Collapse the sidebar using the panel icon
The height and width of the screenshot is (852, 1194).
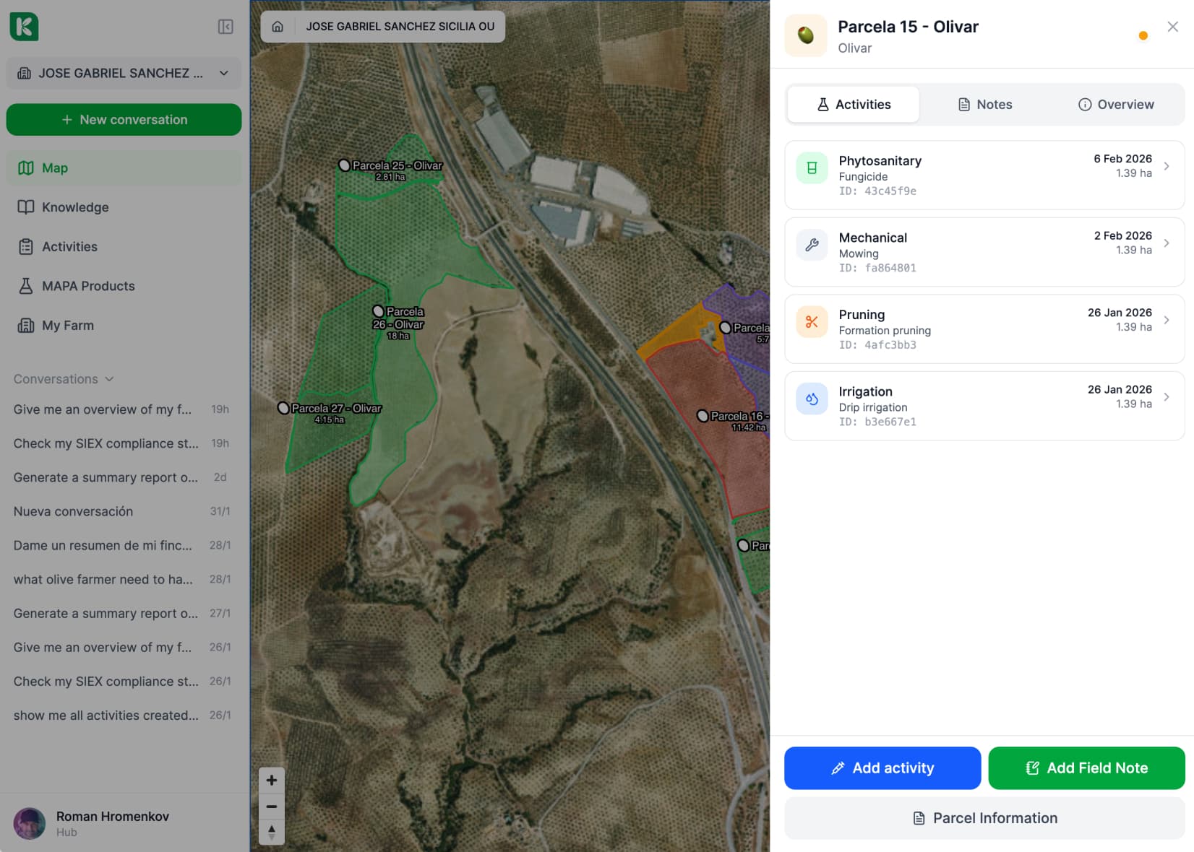tap(225, 27)
